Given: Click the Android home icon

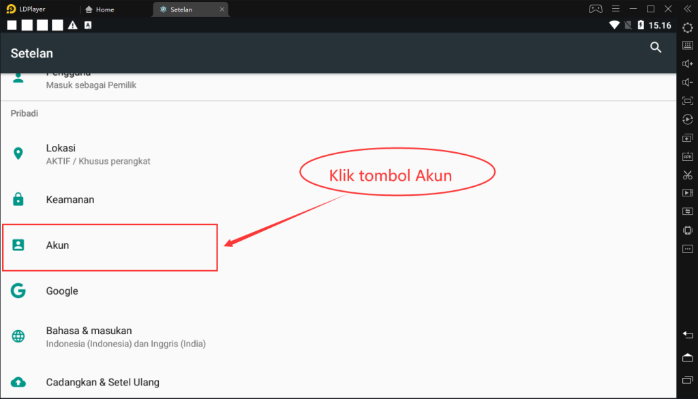Looking at the screenshot, I should pyautogui.click(x=688, y=357).
